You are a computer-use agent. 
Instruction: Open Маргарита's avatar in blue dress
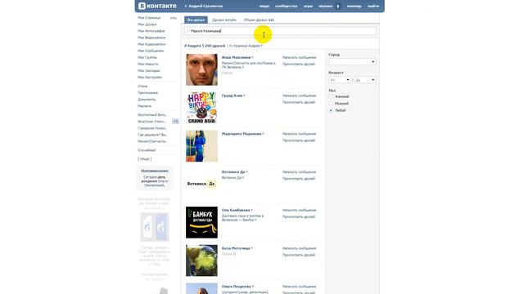201,146
